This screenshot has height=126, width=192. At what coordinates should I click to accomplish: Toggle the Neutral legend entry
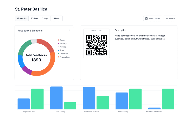(63, 47)
